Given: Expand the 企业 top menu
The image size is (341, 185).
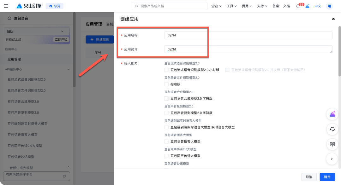Looking at the screenshot, I should point(216,6).
